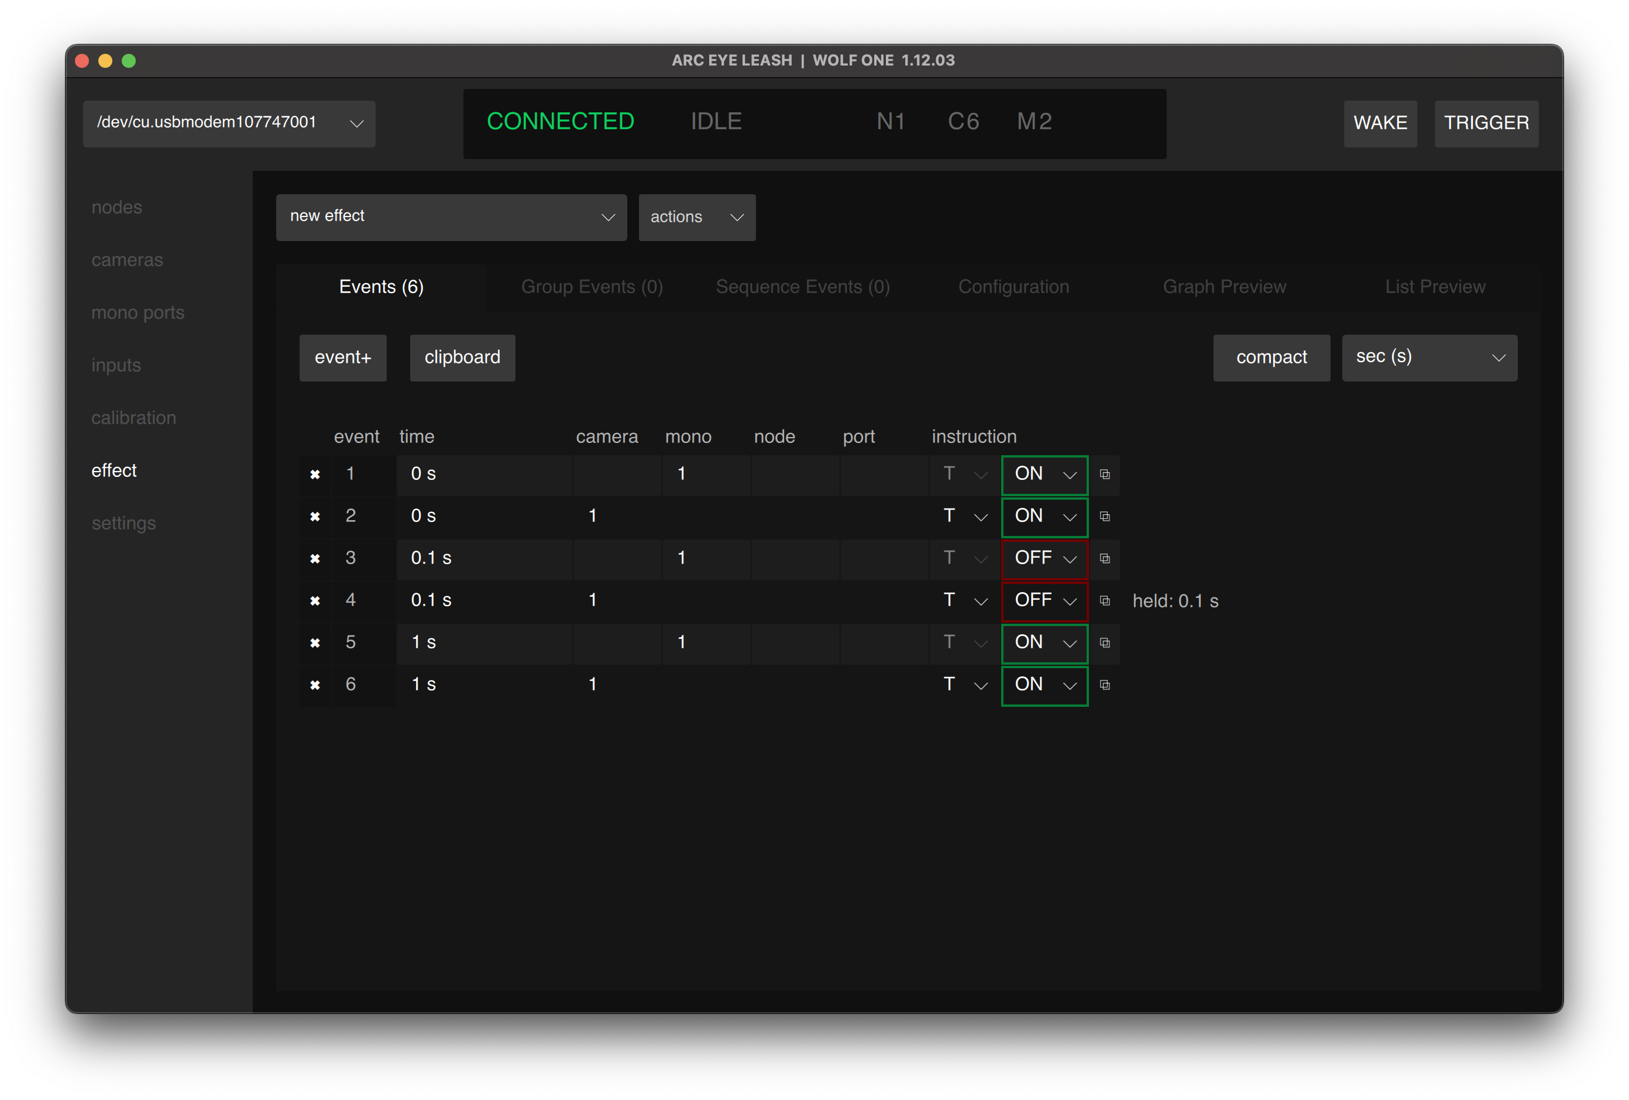Click the time field of event 5
This screenshot has width=1629, height=1100.
coord(484,643)
